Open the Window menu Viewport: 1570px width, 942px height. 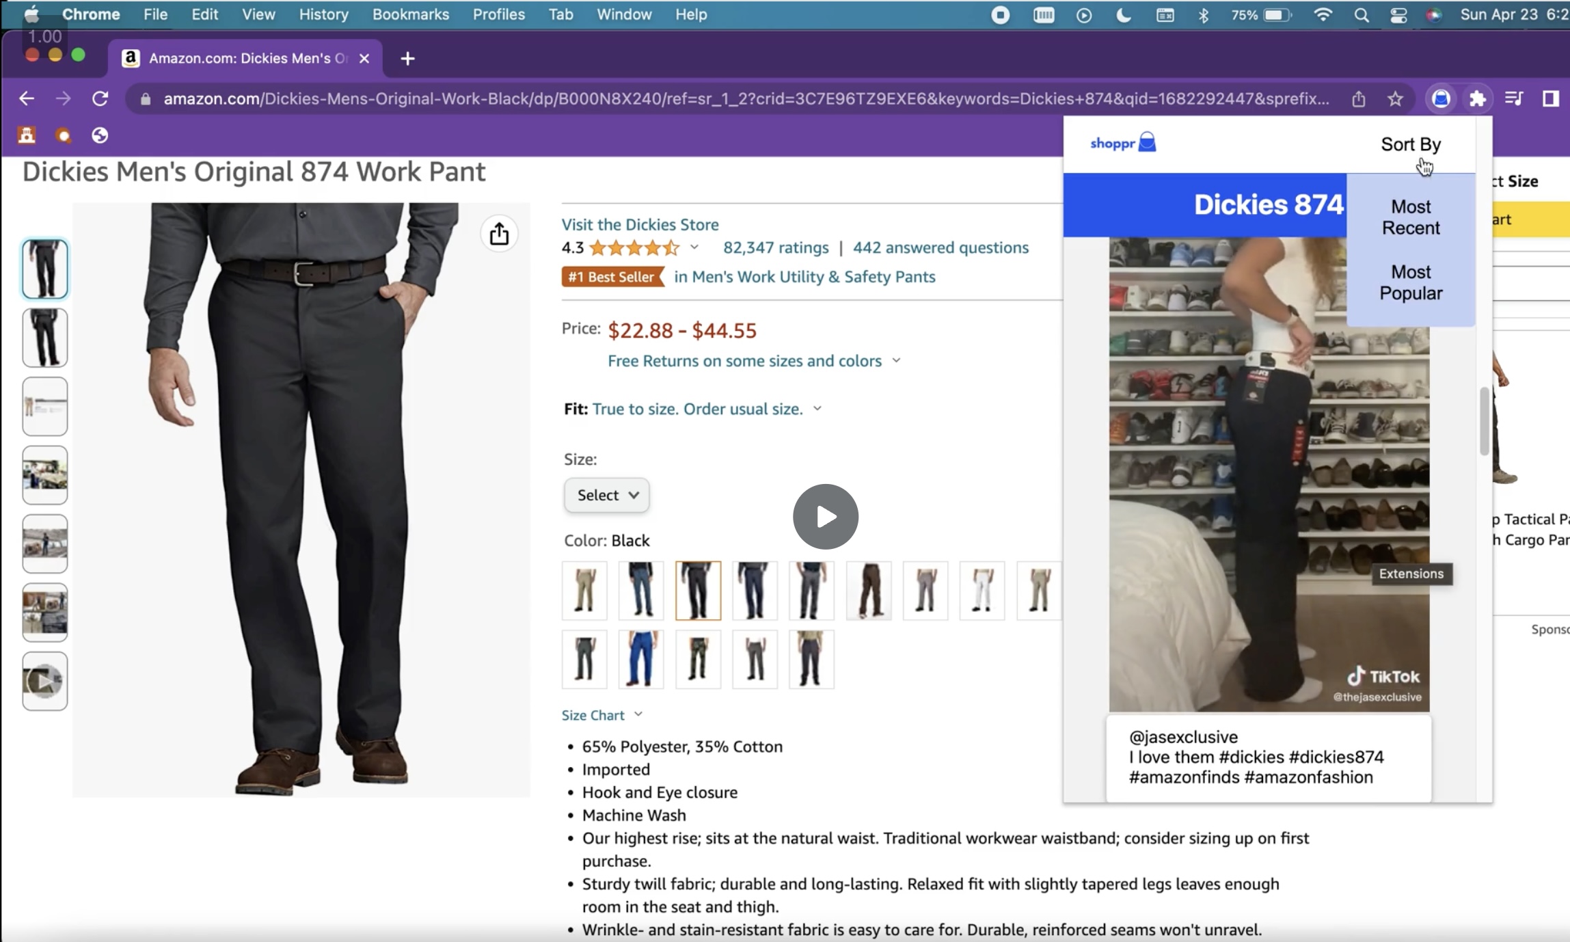(x=624, y=14)
